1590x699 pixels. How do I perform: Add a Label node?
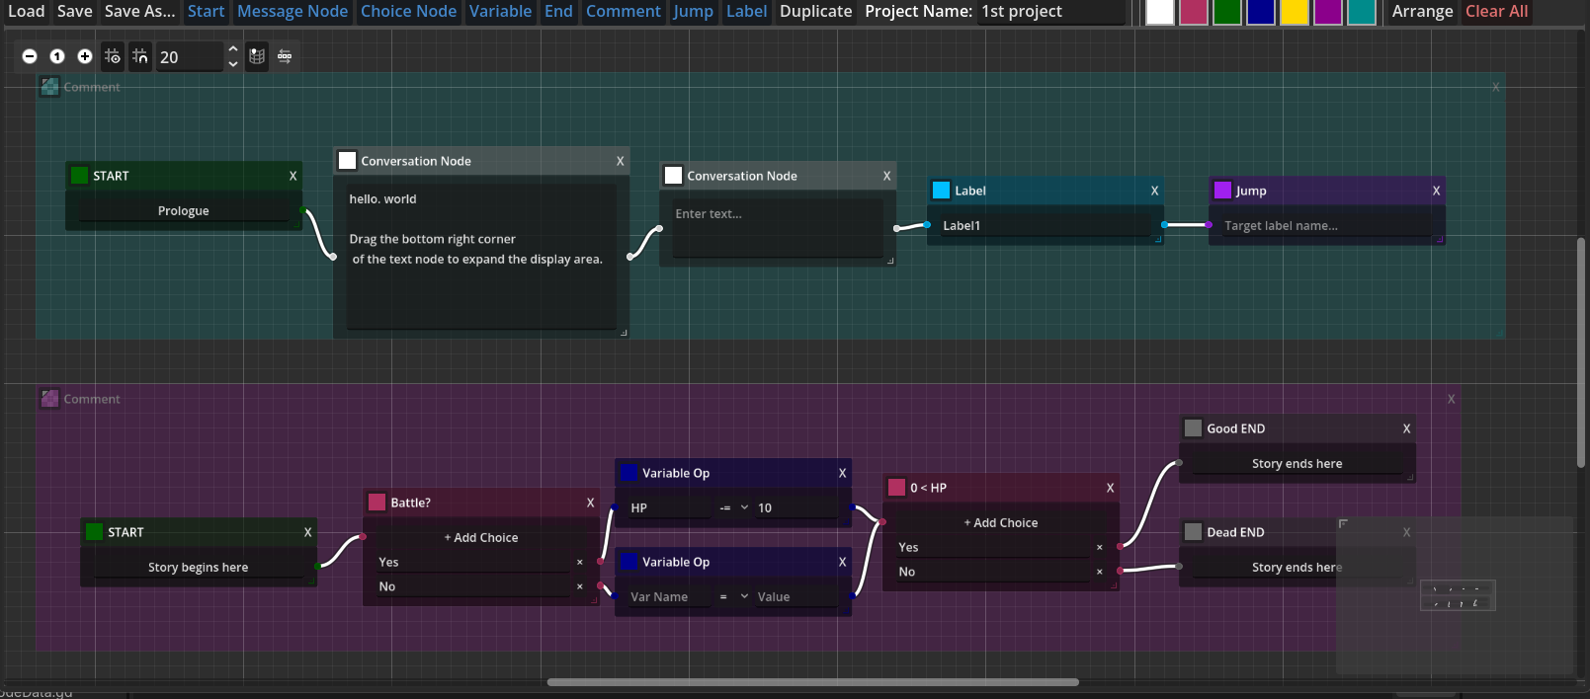(x=746, y=11)
